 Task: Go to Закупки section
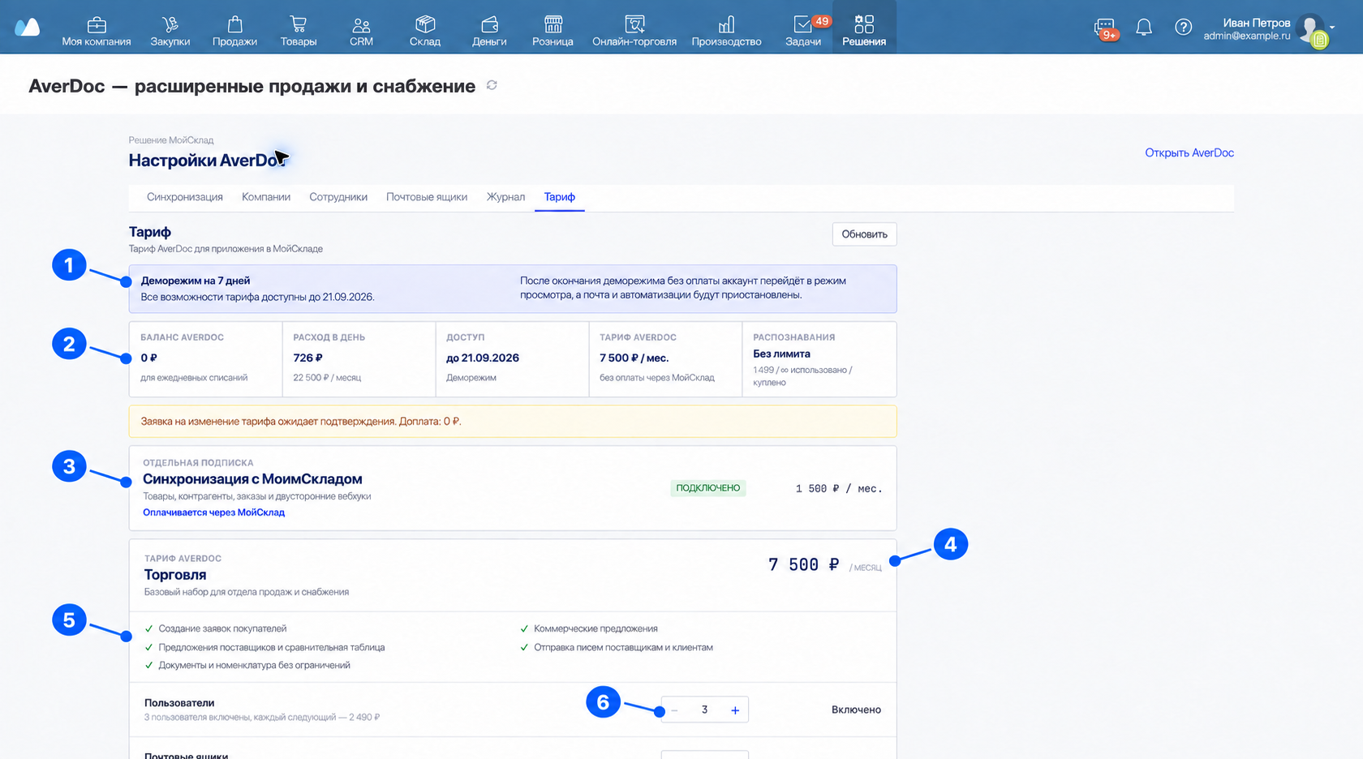pos(170,31)
